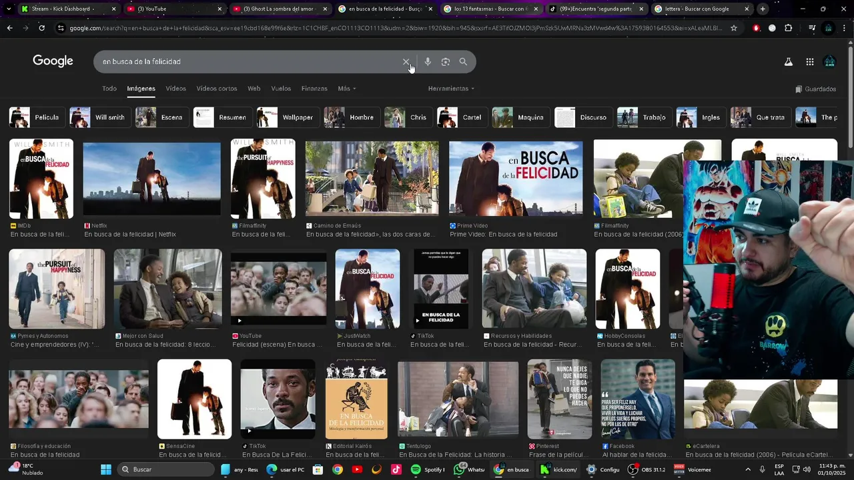Start voice search with the microphone icon
This screenshot has width=854, height=480.
(x=428, y=62)
